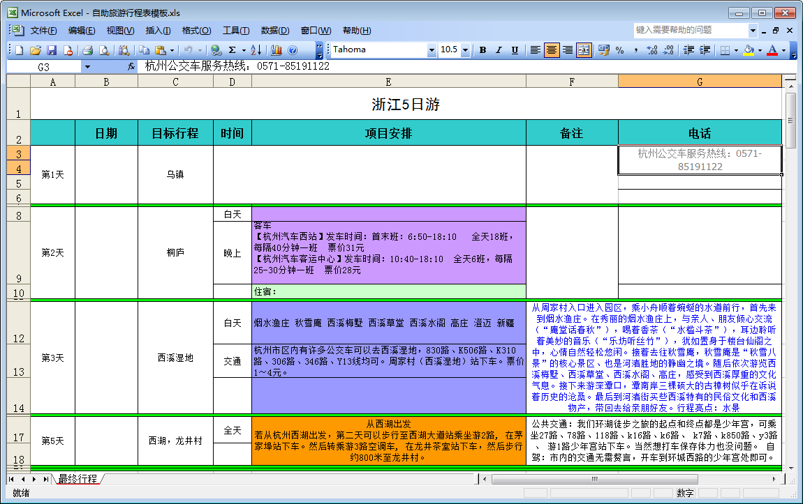Increase decimal places
Viewport: 803px width, 504px height.
tap(652, 49)
